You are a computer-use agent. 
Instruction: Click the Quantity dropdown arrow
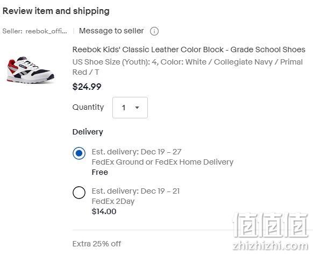point(137,108)
